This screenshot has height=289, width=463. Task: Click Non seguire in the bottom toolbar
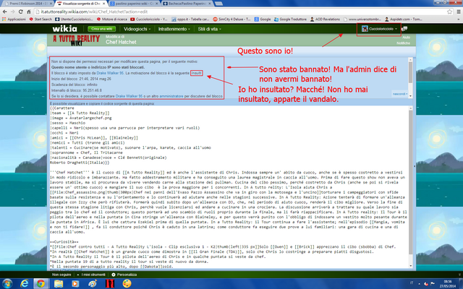(x=61, y=275)
